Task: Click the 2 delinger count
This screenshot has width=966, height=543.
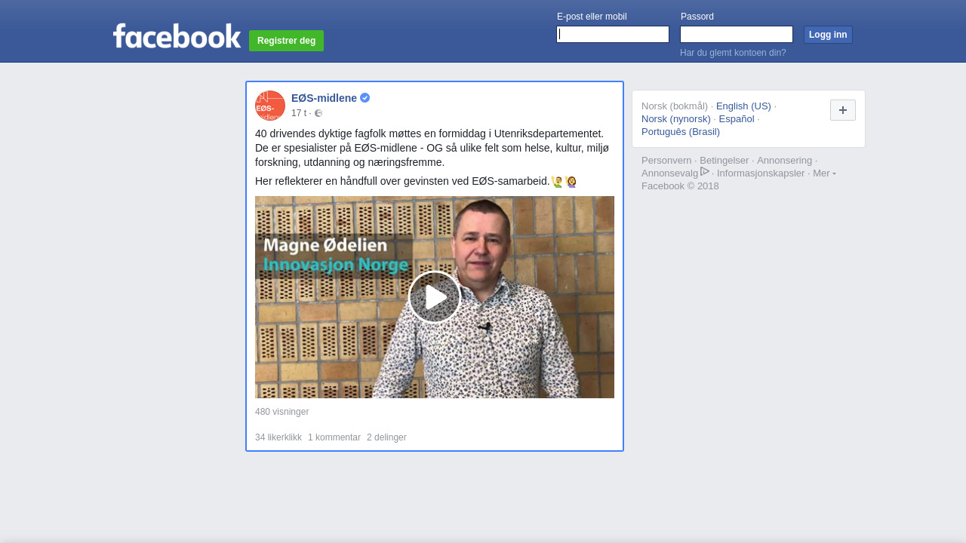Action: (x=386, y=437)
